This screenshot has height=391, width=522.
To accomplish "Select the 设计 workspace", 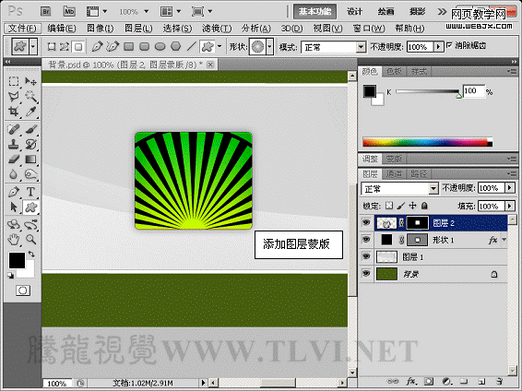I will (x=354, y=12).
